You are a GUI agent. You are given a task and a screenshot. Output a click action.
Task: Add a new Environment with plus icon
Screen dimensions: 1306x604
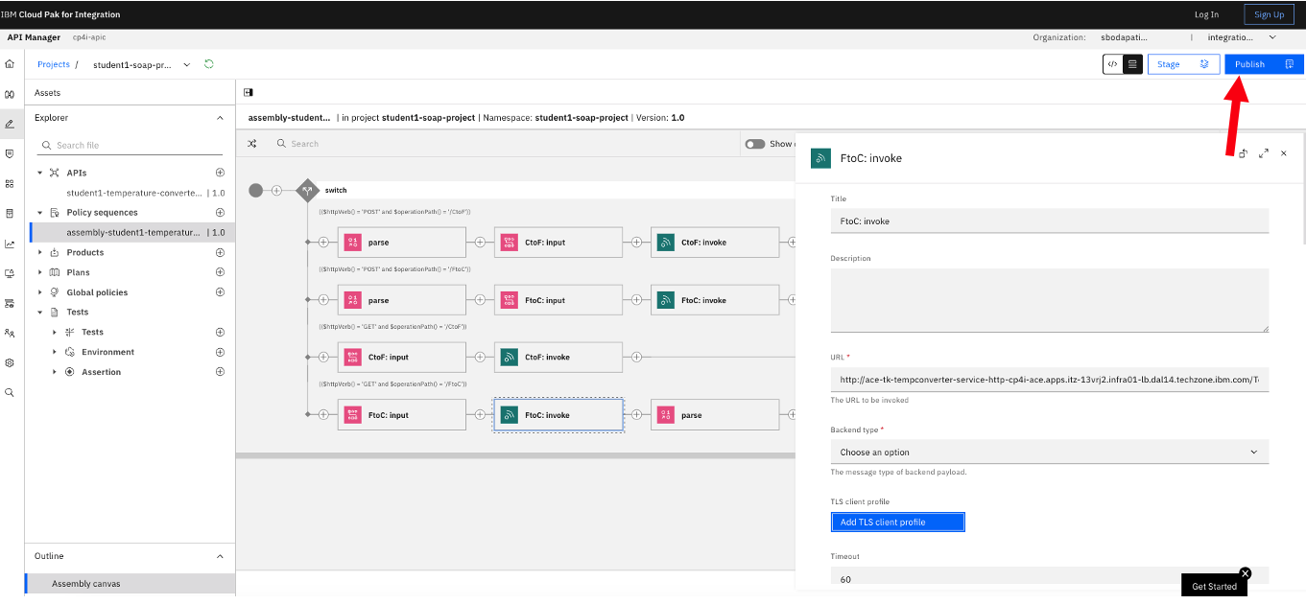coord(220,352)
